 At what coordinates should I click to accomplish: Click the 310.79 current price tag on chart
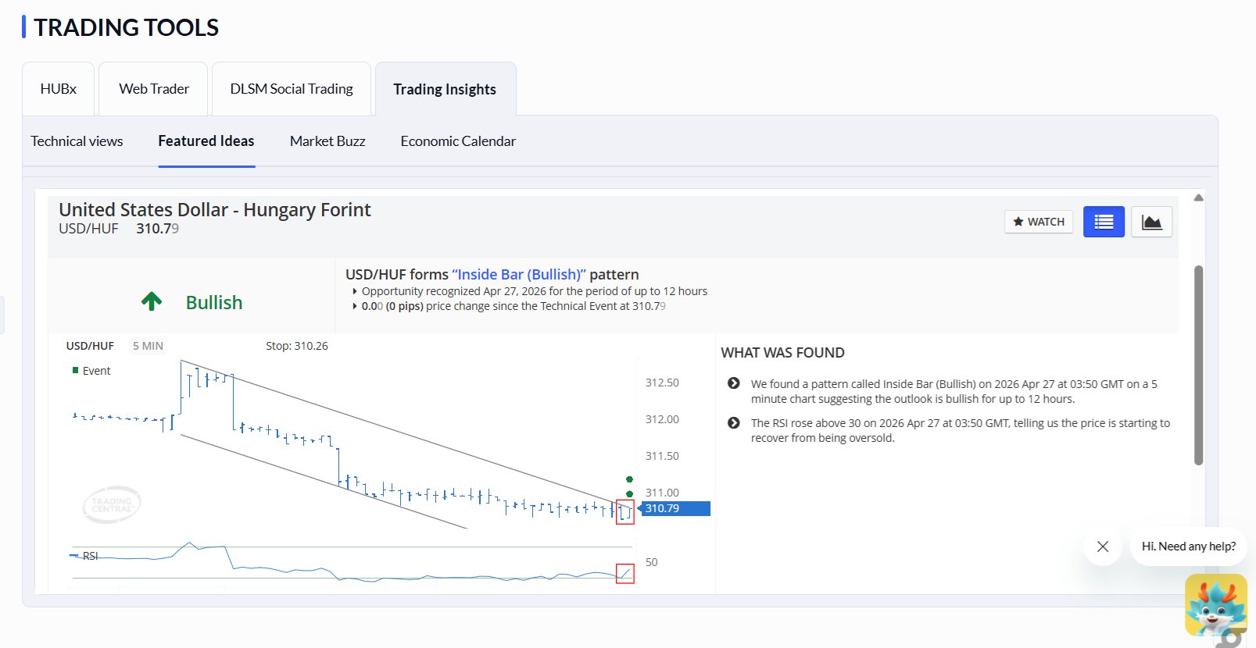tap(675, 508)
